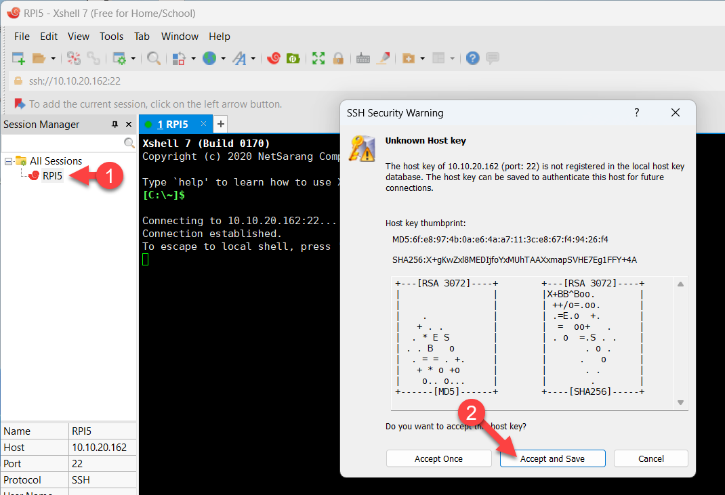Click the SHA256 thumbprint text line
Image resolution: width=725 pixels, height=495 pixels.
coord(515,260)
